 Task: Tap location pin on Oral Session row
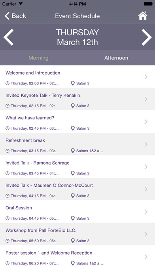pyautogui.click(x=73, y=218)
